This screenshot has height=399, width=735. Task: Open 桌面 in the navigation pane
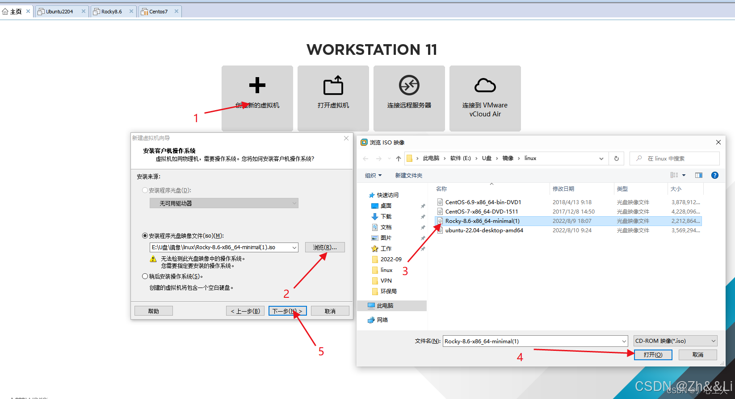386,206
